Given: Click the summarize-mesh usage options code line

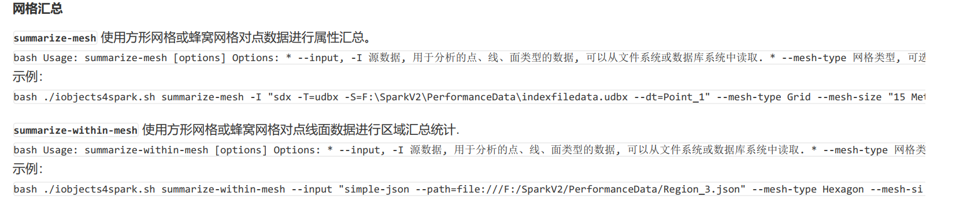Looking at the screenshot, I should click(x=469, y=58).
